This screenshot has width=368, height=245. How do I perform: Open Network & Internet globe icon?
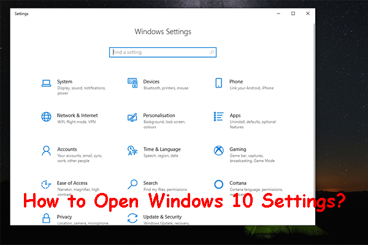point(45,116)
